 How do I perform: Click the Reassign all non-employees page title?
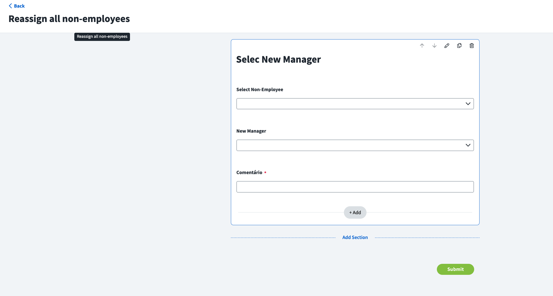pyautogui.click(x=69, y=19)
